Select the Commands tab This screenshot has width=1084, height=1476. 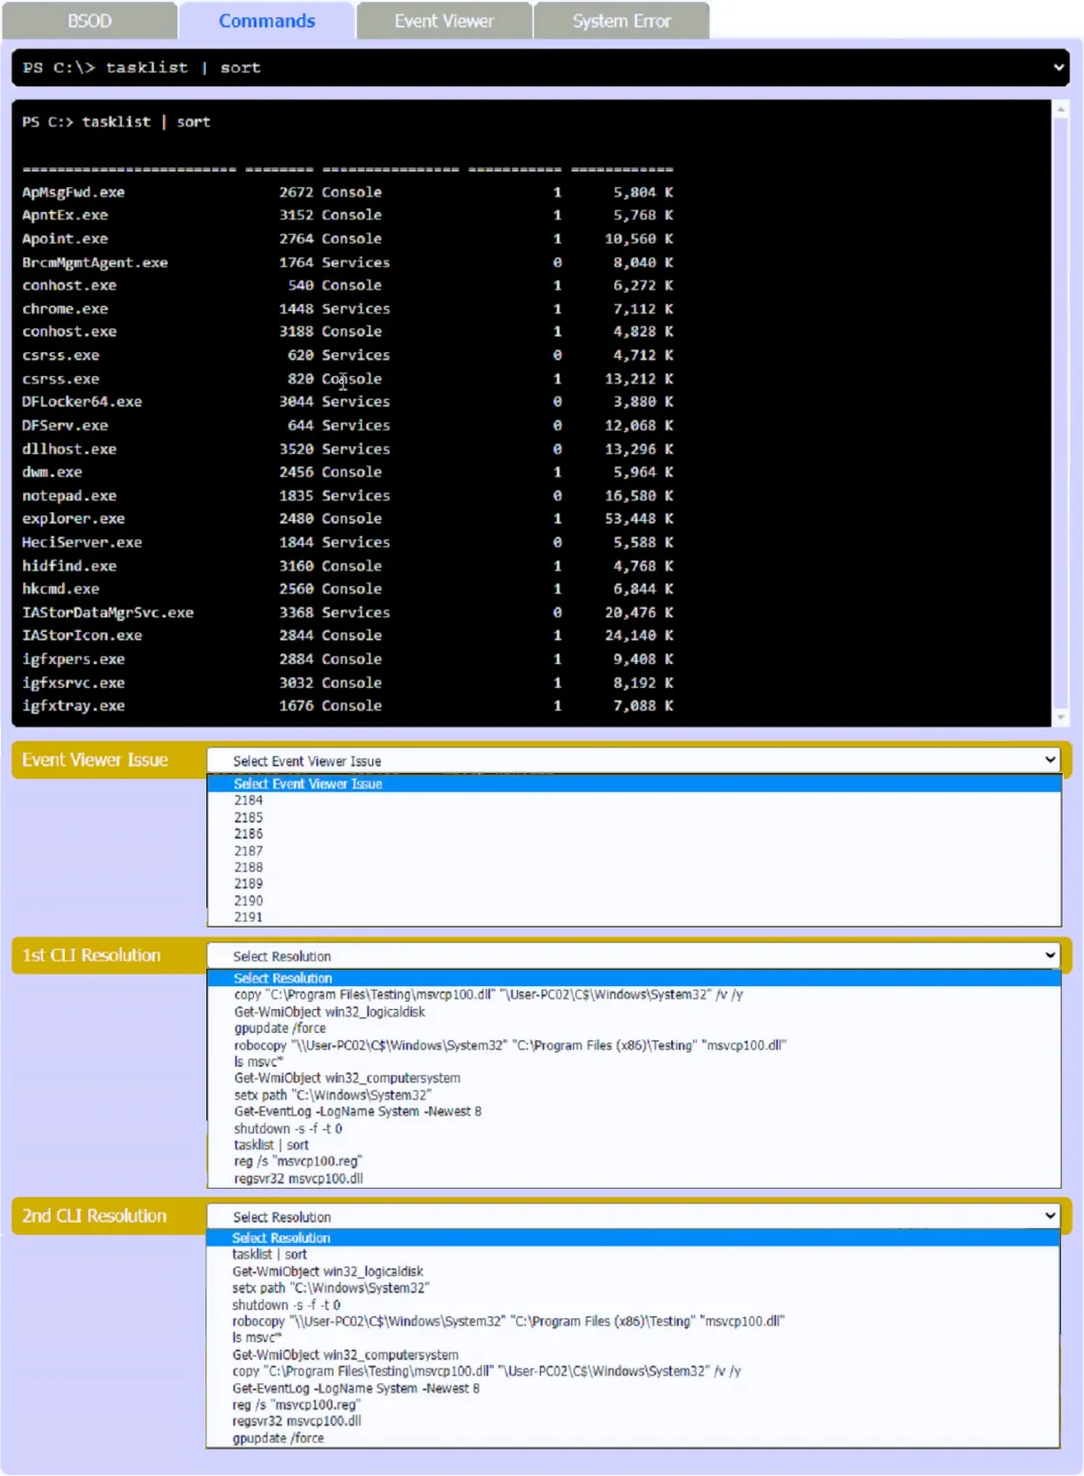tap(267, 21)
